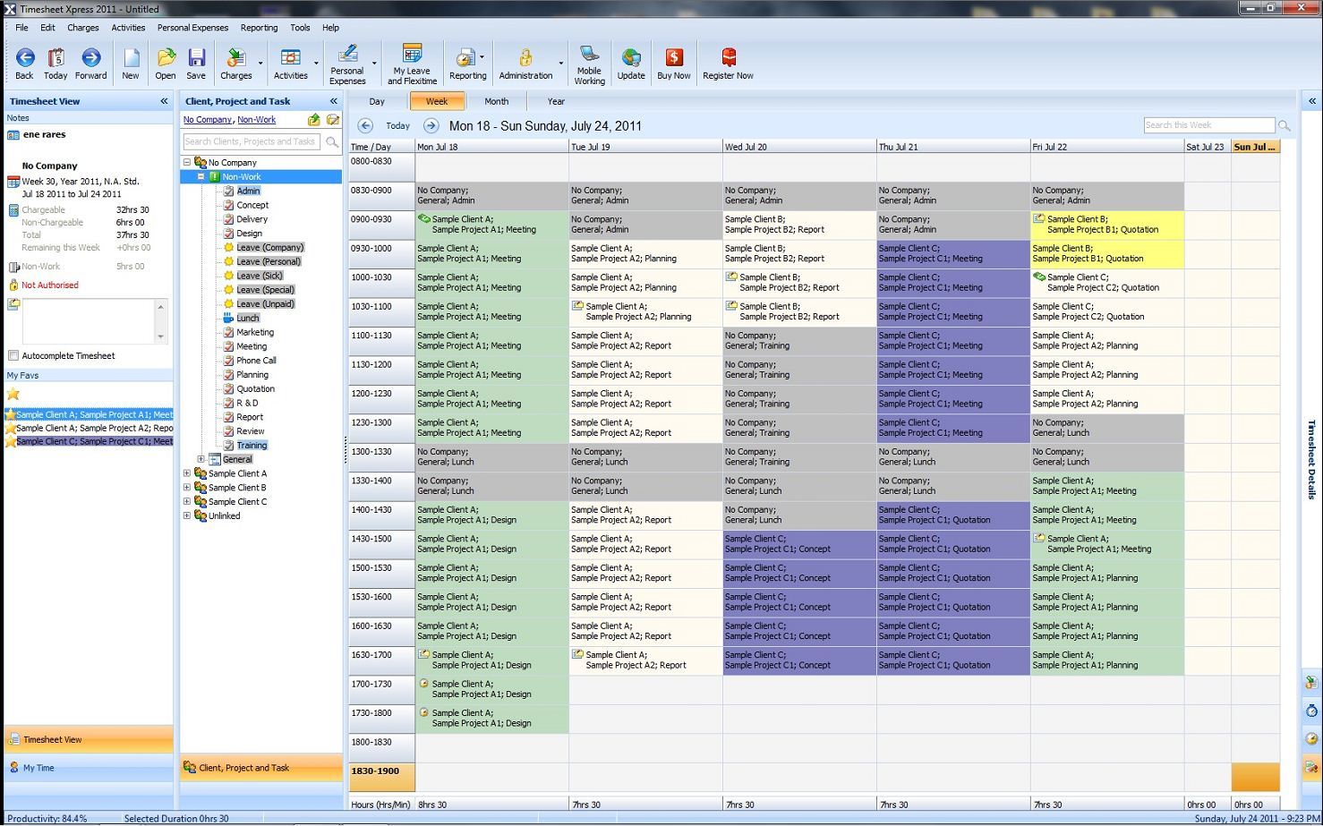The width and height of the screenshot is (1323, 826).
Task: Click the Update toolbar icon
Action: [631, 63]
